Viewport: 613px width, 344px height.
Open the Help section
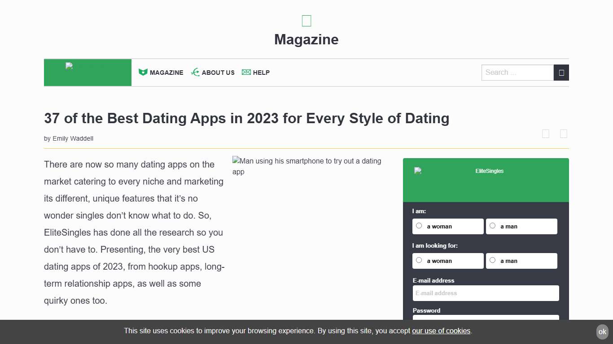click(x=262, y=72)
